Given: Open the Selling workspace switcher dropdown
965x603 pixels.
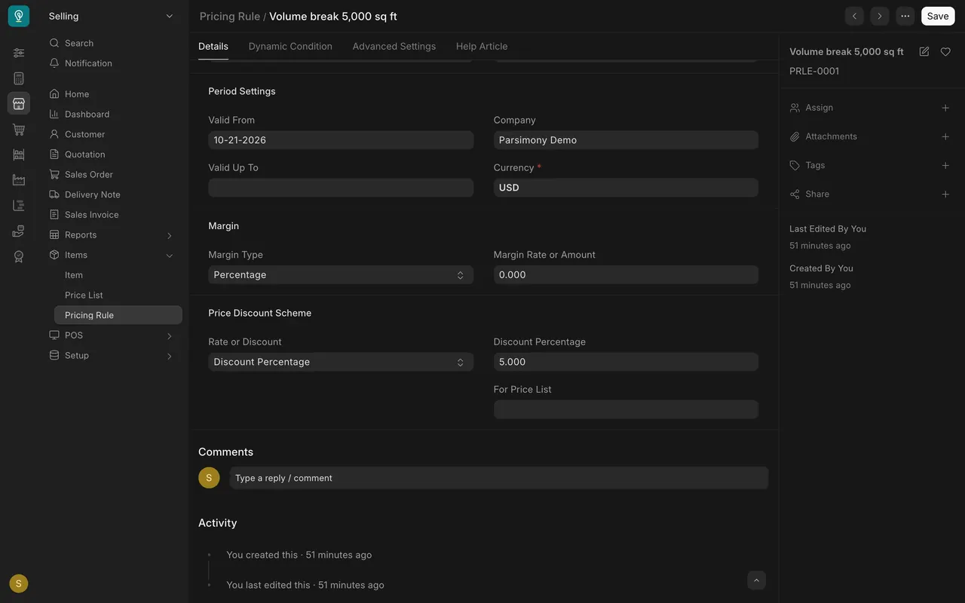Looking at the screenshot, I should pyautogui.click(x=112, y=16).
